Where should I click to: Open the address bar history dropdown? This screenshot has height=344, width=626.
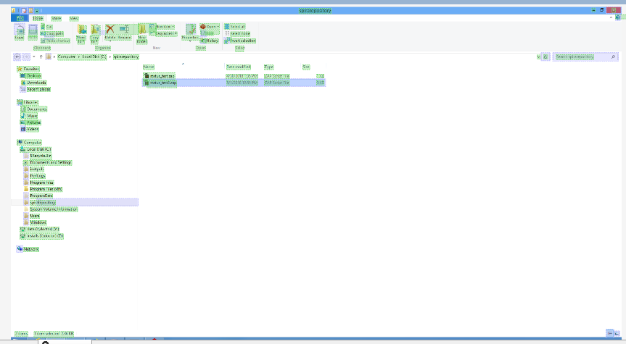click(538, 56)
